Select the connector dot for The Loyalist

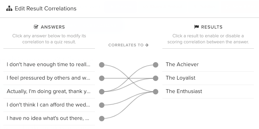click(155, 78)
